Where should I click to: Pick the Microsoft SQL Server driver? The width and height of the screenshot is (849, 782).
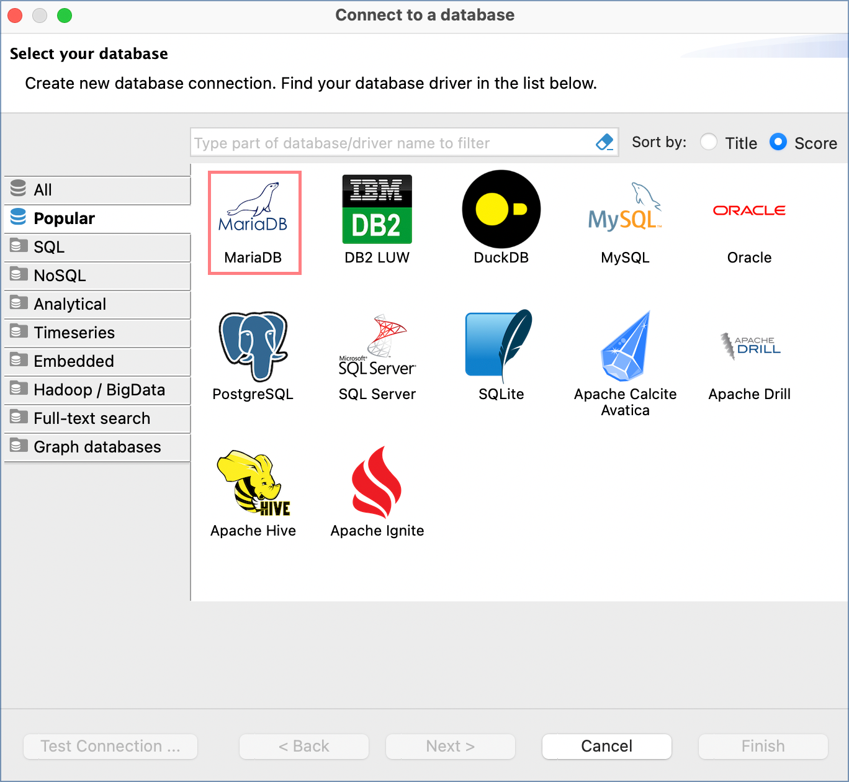pyautogui.click(x=377, y=357)
